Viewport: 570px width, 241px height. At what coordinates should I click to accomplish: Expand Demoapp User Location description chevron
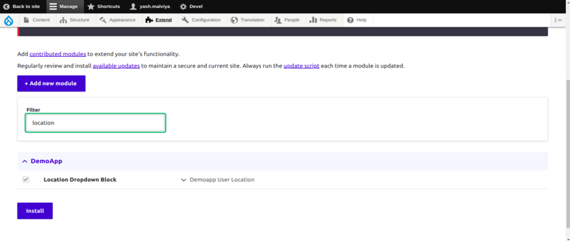click(184, 179)
